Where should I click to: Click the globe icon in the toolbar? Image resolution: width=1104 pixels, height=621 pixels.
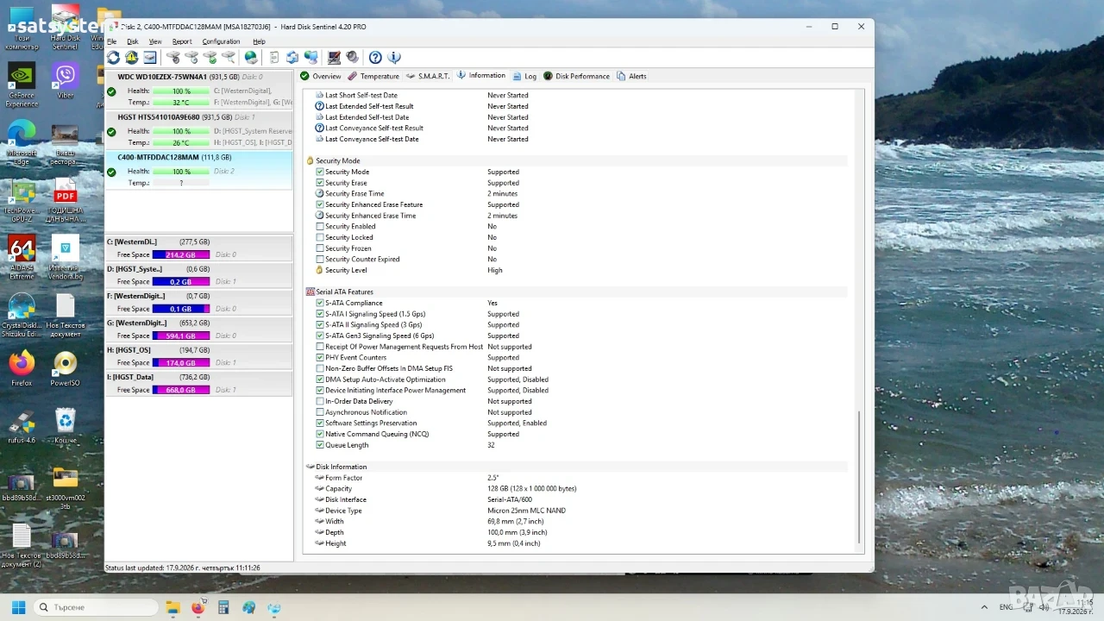tap(251, 58)
